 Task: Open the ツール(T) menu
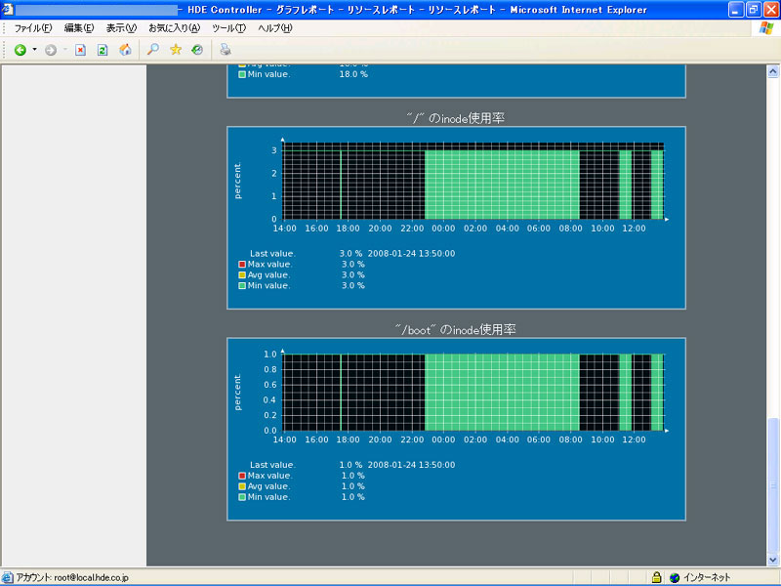(x=229, y=28)
